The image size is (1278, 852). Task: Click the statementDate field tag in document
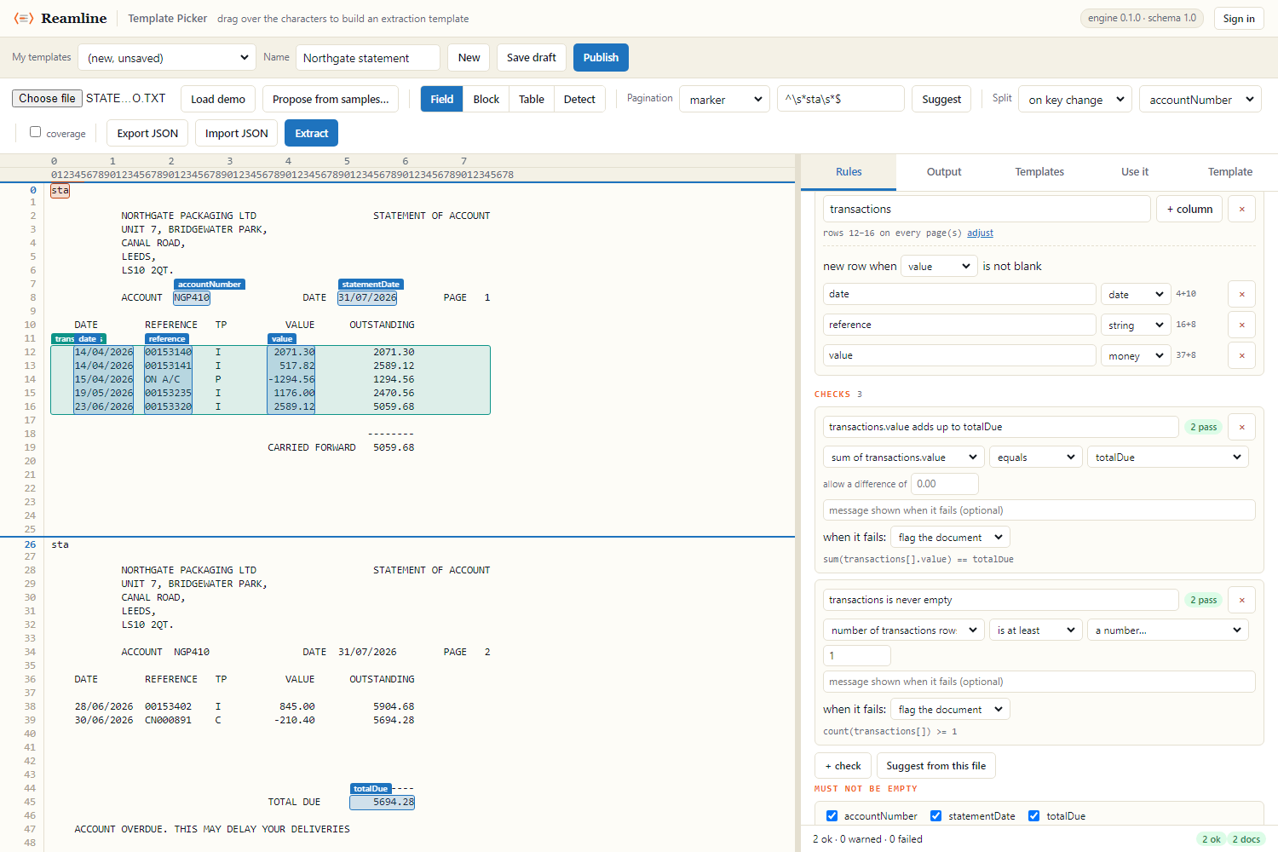[x=371, y=284]
